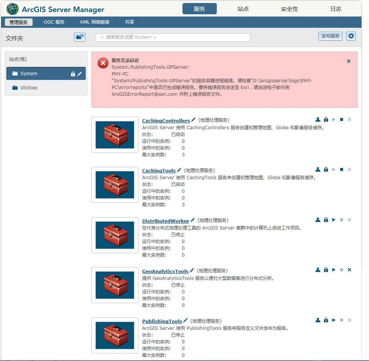Image resolution: width=369 pixels, height=361 pixels.
Task: Open the CachingTools service link
Action: [159, 171]
